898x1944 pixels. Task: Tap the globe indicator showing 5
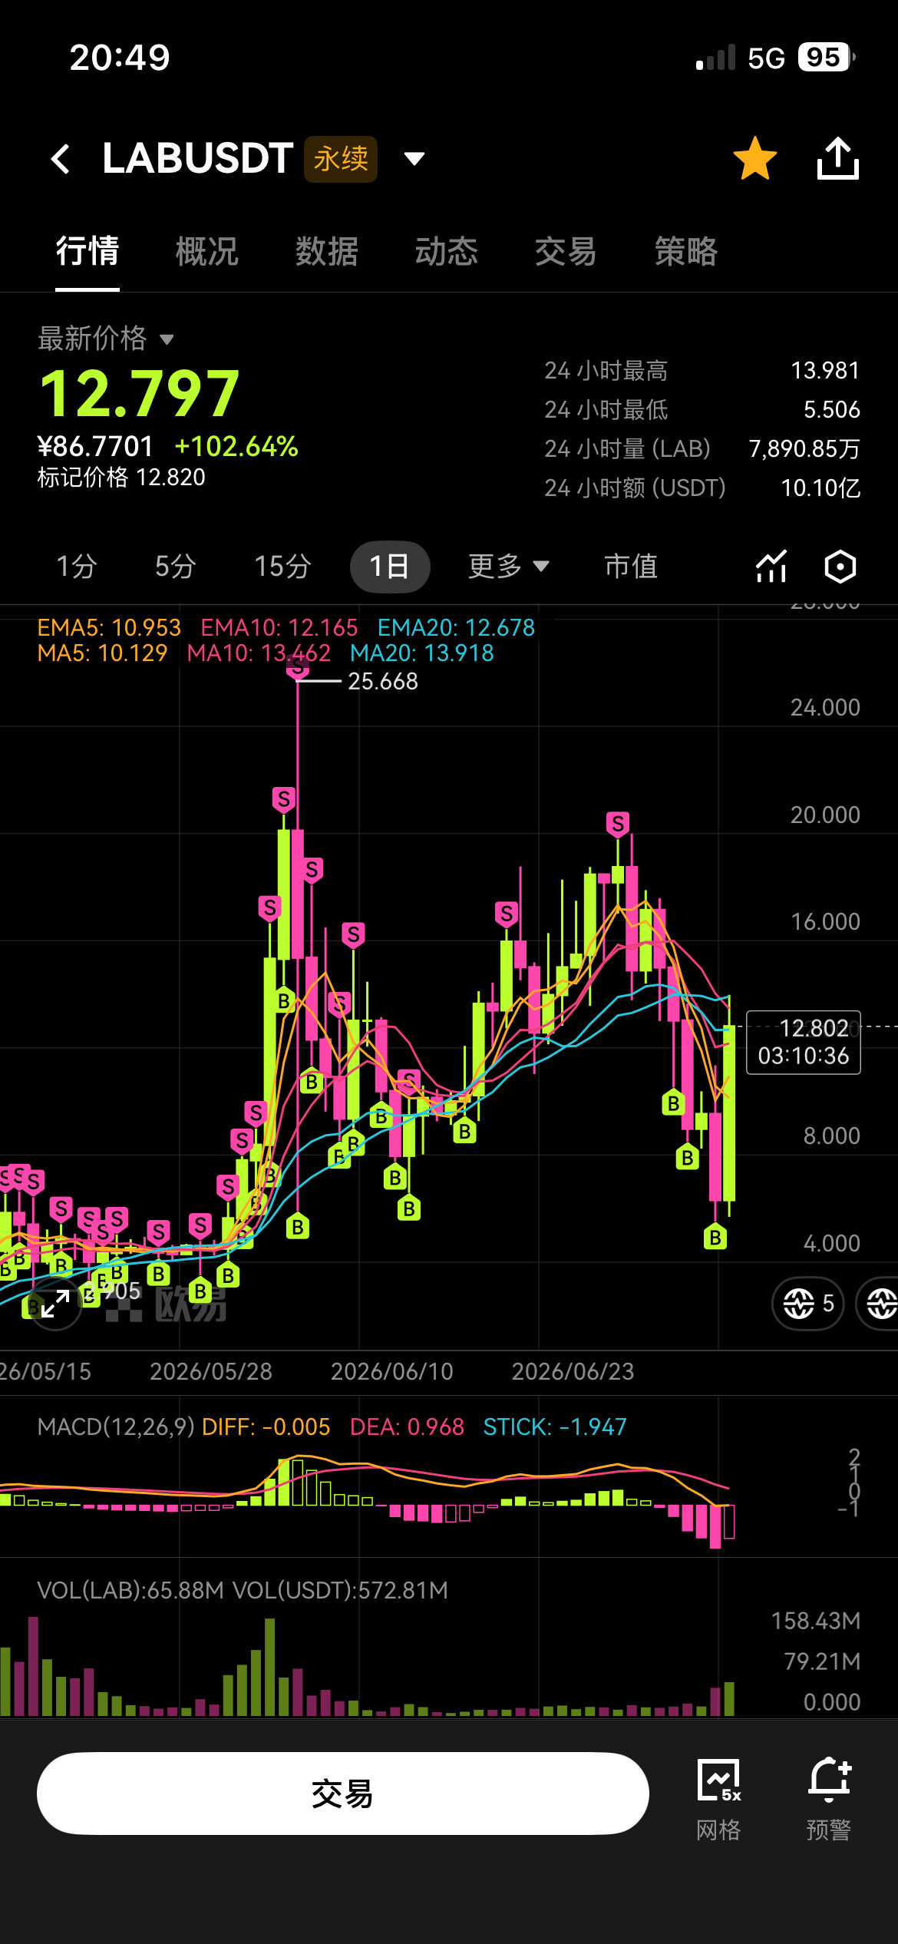point(808,1303)
